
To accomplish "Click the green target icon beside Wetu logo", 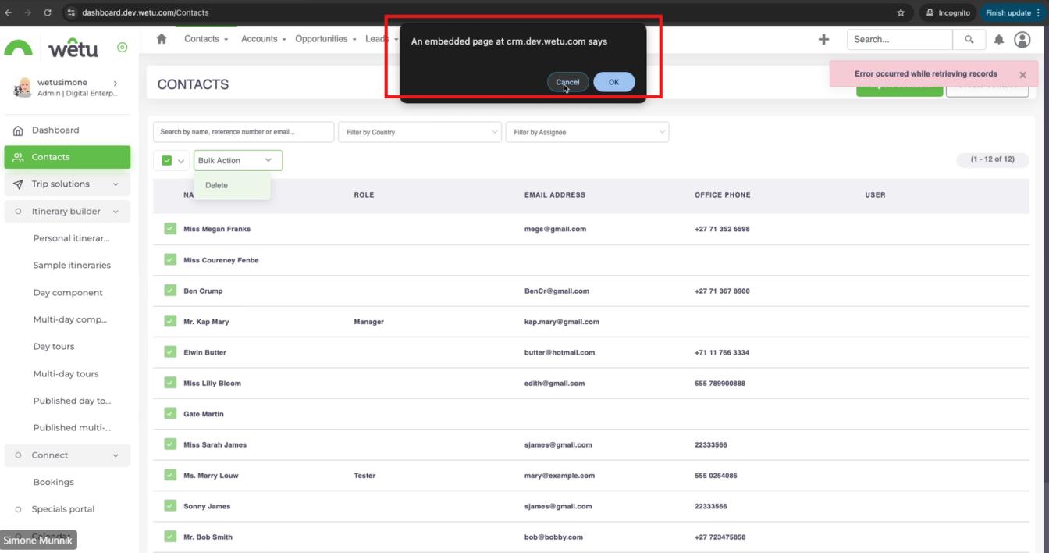I will coord(122,48).
